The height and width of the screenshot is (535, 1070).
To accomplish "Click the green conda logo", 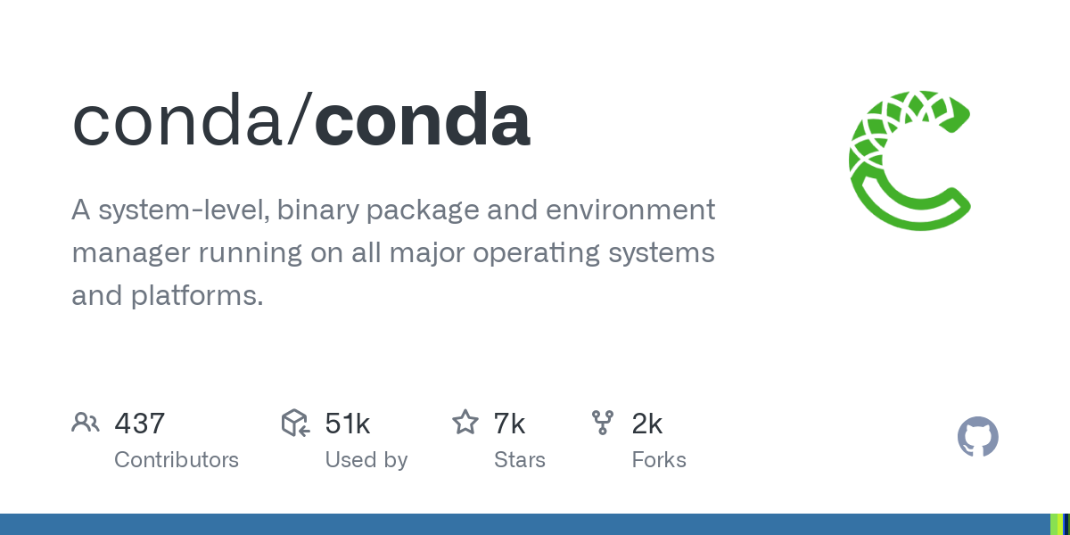I will click(909, 160).
